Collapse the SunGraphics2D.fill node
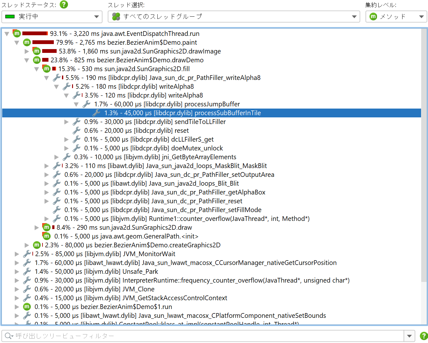Image resolution: width=428 pixels, height=343 pixels. point(37,69)
